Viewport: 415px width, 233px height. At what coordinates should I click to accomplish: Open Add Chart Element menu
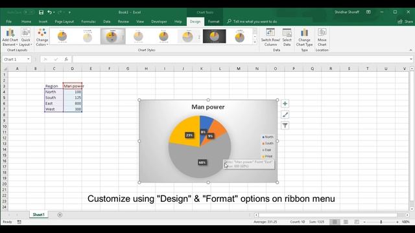pyautogui.click(x=10, y=37)
